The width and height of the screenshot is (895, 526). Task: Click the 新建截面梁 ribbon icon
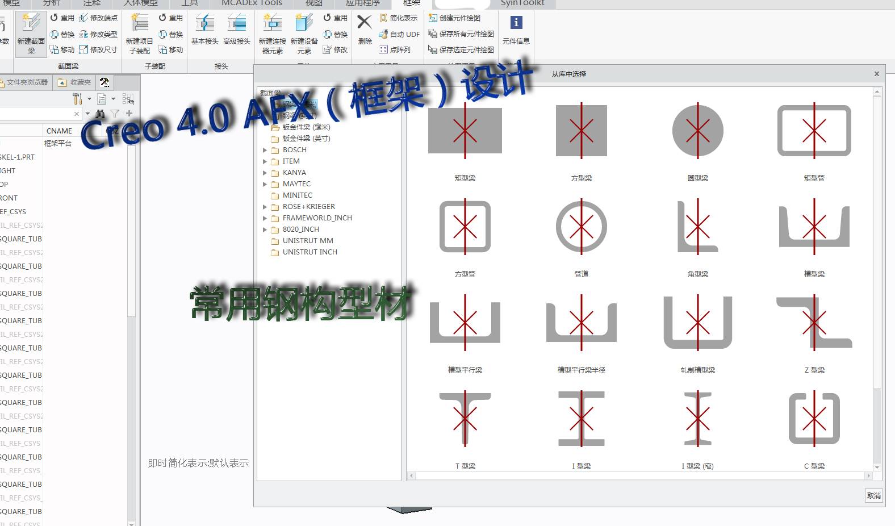point(31,34)
